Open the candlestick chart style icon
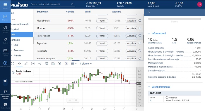 [66, 64]
